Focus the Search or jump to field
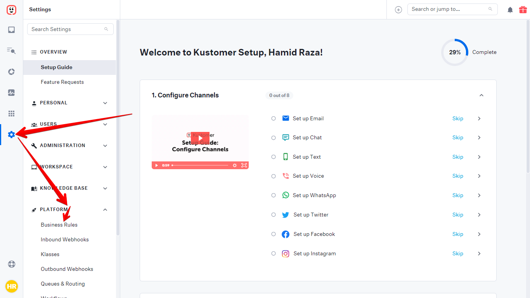The image size is (530, 298). (452, 9)
